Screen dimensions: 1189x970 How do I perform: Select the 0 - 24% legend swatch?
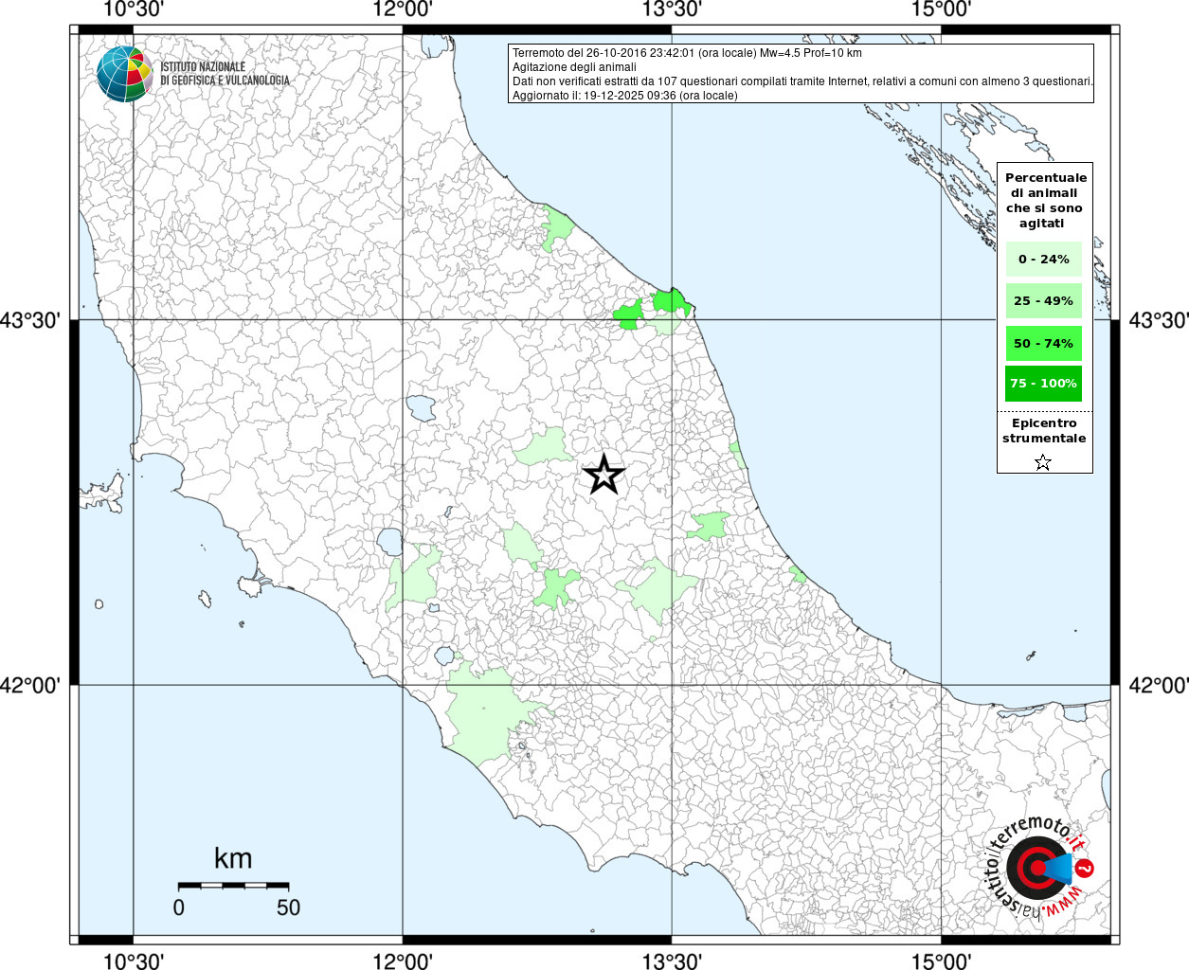pyautogui.click(x=1043, y=259)
